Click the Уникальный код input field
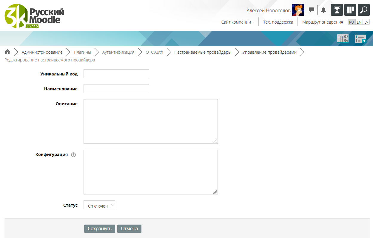The height and width of the screenshot is (238, 373). coord(116,74)
